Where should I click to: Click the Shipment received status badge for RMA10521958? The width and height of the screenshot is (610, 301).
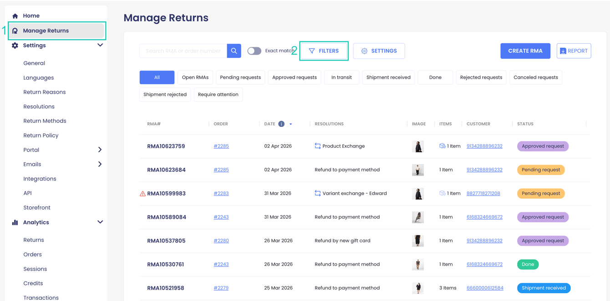(x=544, y=288)
